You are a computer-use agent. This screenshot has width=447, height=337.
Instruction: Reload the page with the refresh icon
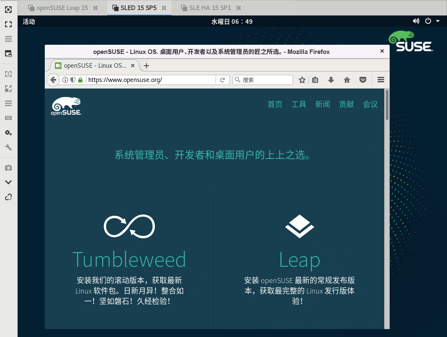tap(223, 80)
